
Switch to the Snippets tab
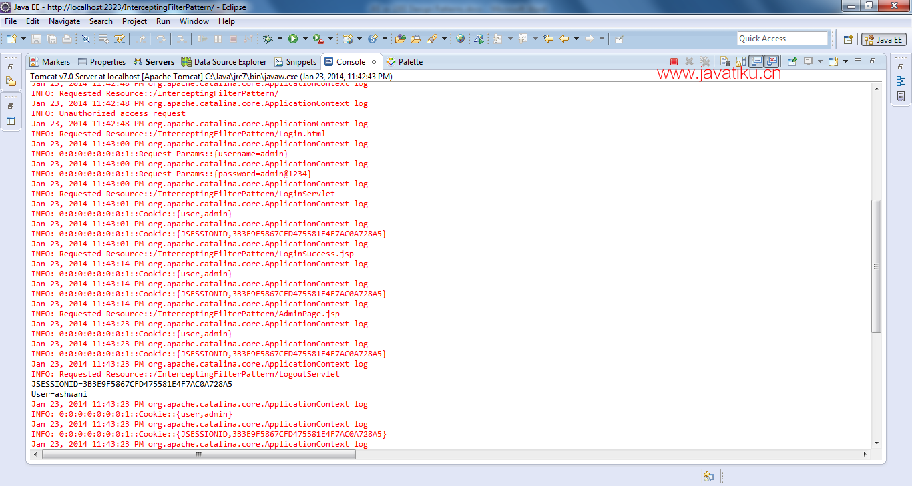[295, 62]
